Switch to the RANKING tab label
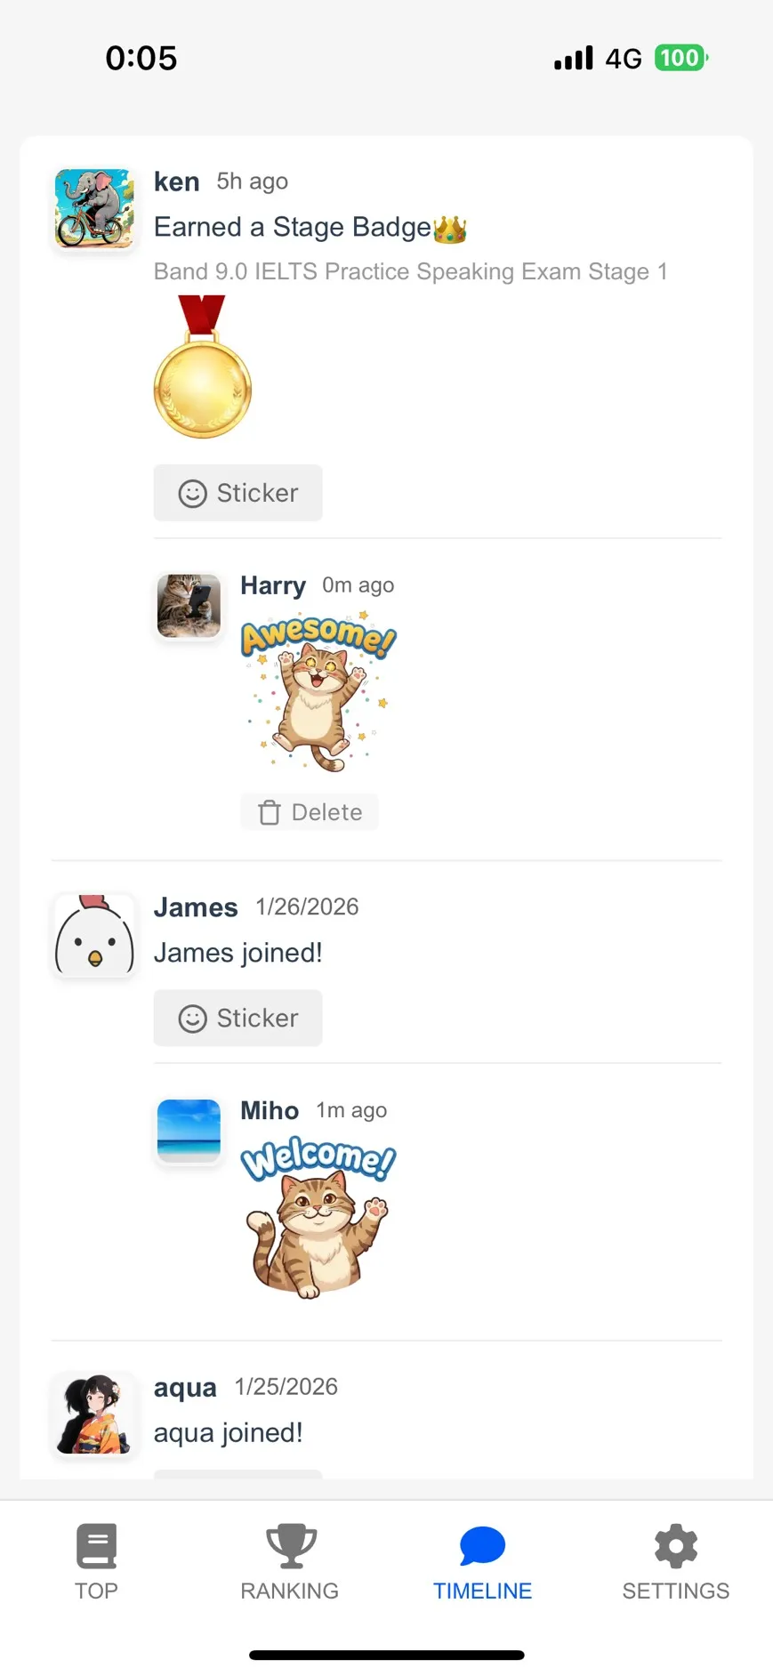This screenshot has width=773, height=1676. (x=290, y=1591)
